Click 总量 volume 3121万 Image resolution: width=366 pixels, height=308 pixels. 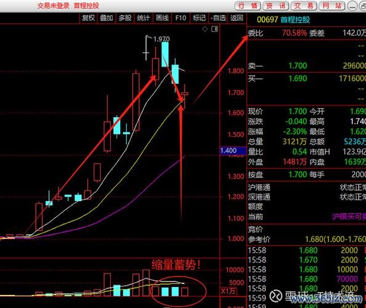pyautogui.click(x=295, y=142)
